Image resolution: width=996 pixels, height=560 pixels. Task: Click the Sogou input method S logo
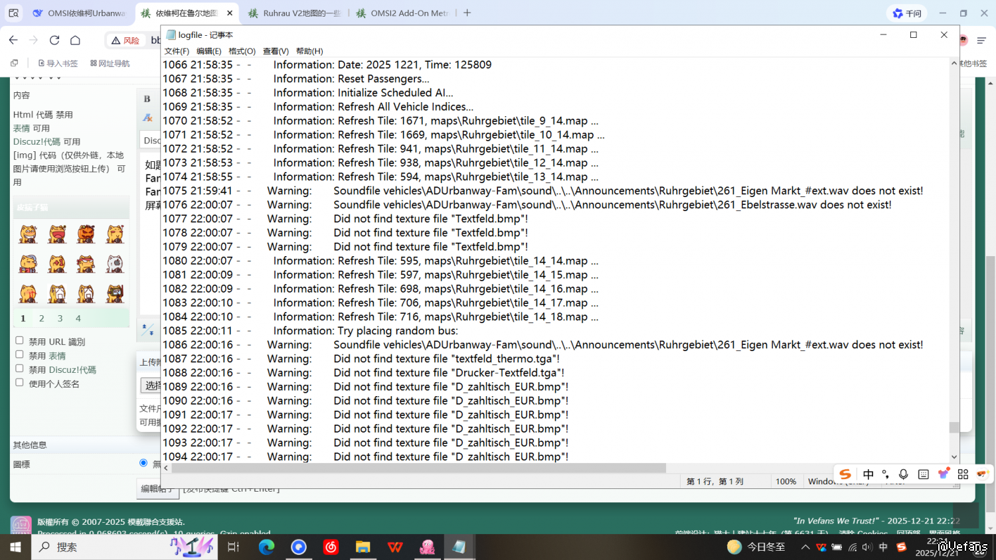845,474
